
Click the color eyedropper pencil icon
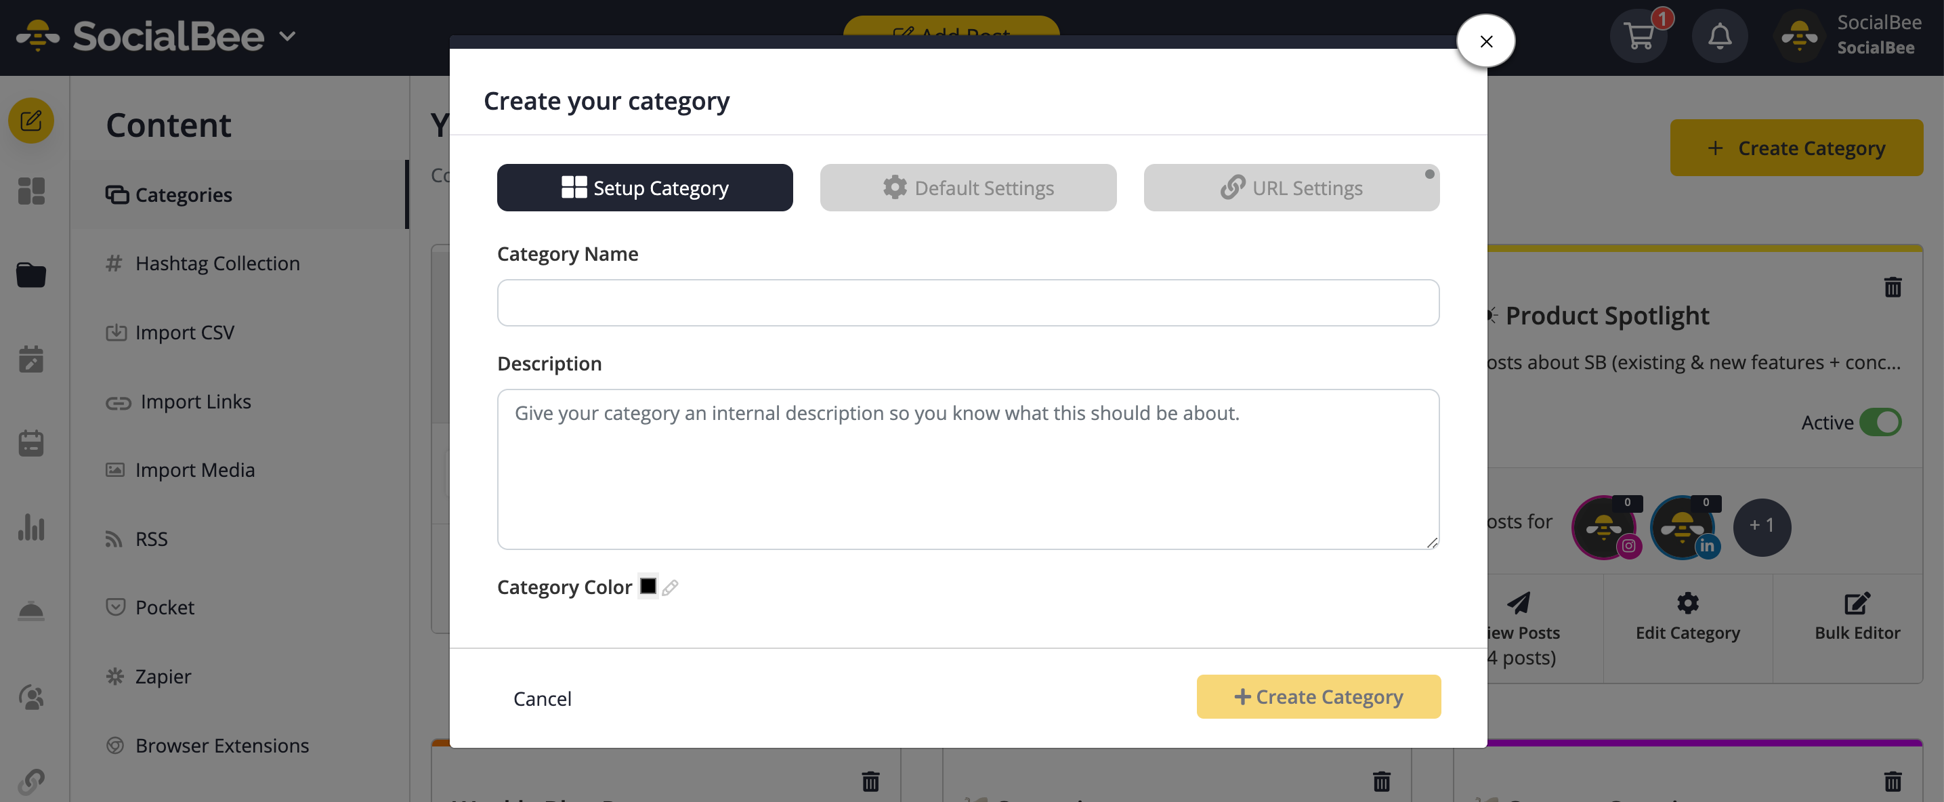click(x=669, y=587)
